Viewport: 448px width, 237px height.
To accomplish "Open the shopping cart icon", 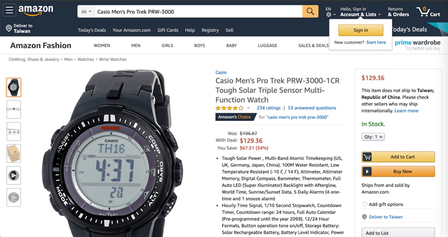I will click(x=423, y=12).
